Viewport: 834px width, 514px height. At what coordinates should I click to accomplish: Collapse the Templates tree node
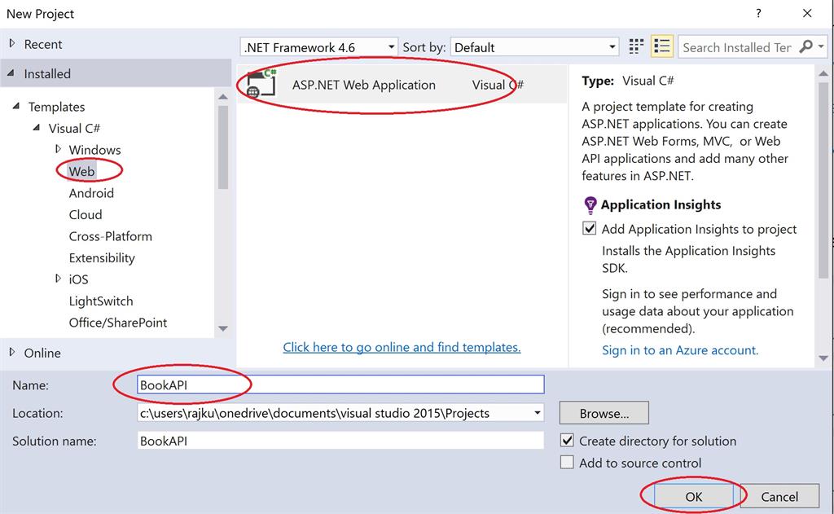point(16,107)
